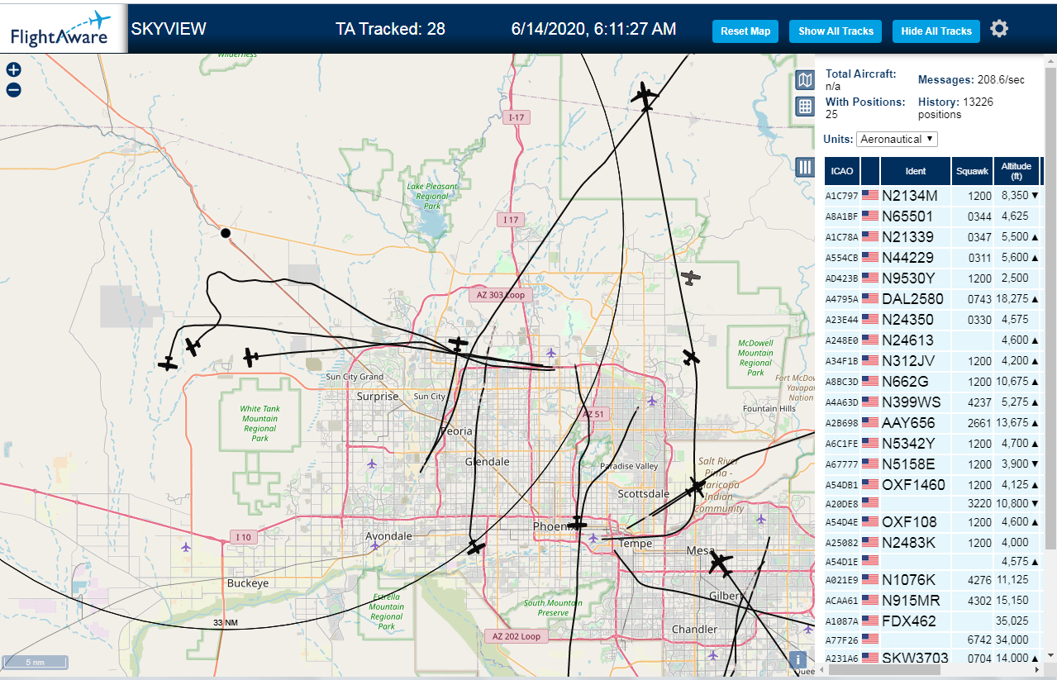
Task: Select the N915MR aircraft row
Action: click(933, 601)
